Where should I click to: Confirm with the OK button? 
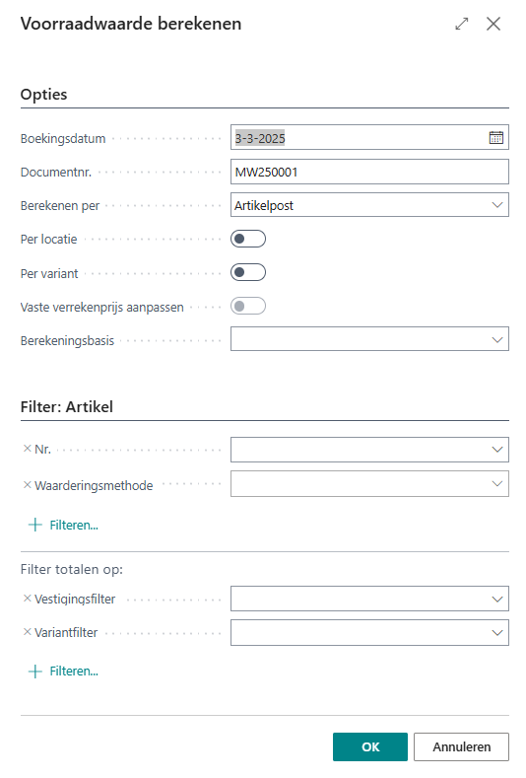pyautogui.click(x=369, y=746)
